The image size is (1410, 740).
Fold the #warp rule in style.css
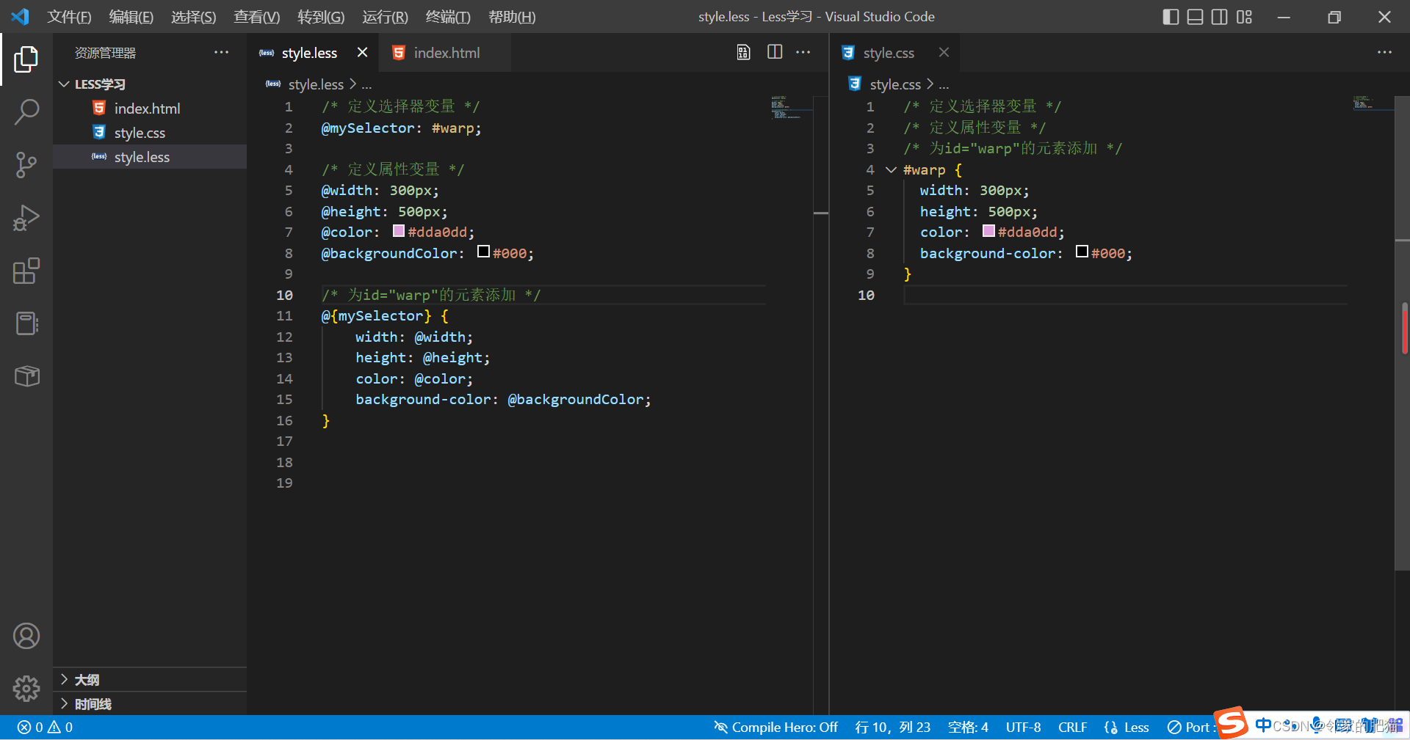(891, 169)
